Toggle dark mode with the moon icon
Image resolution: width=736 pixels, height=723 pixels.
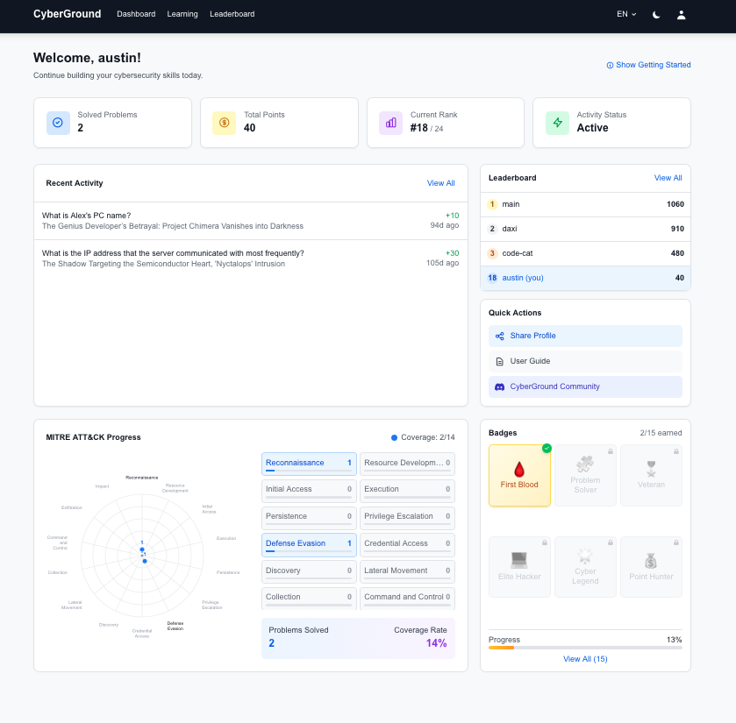(x=655, y=14)
